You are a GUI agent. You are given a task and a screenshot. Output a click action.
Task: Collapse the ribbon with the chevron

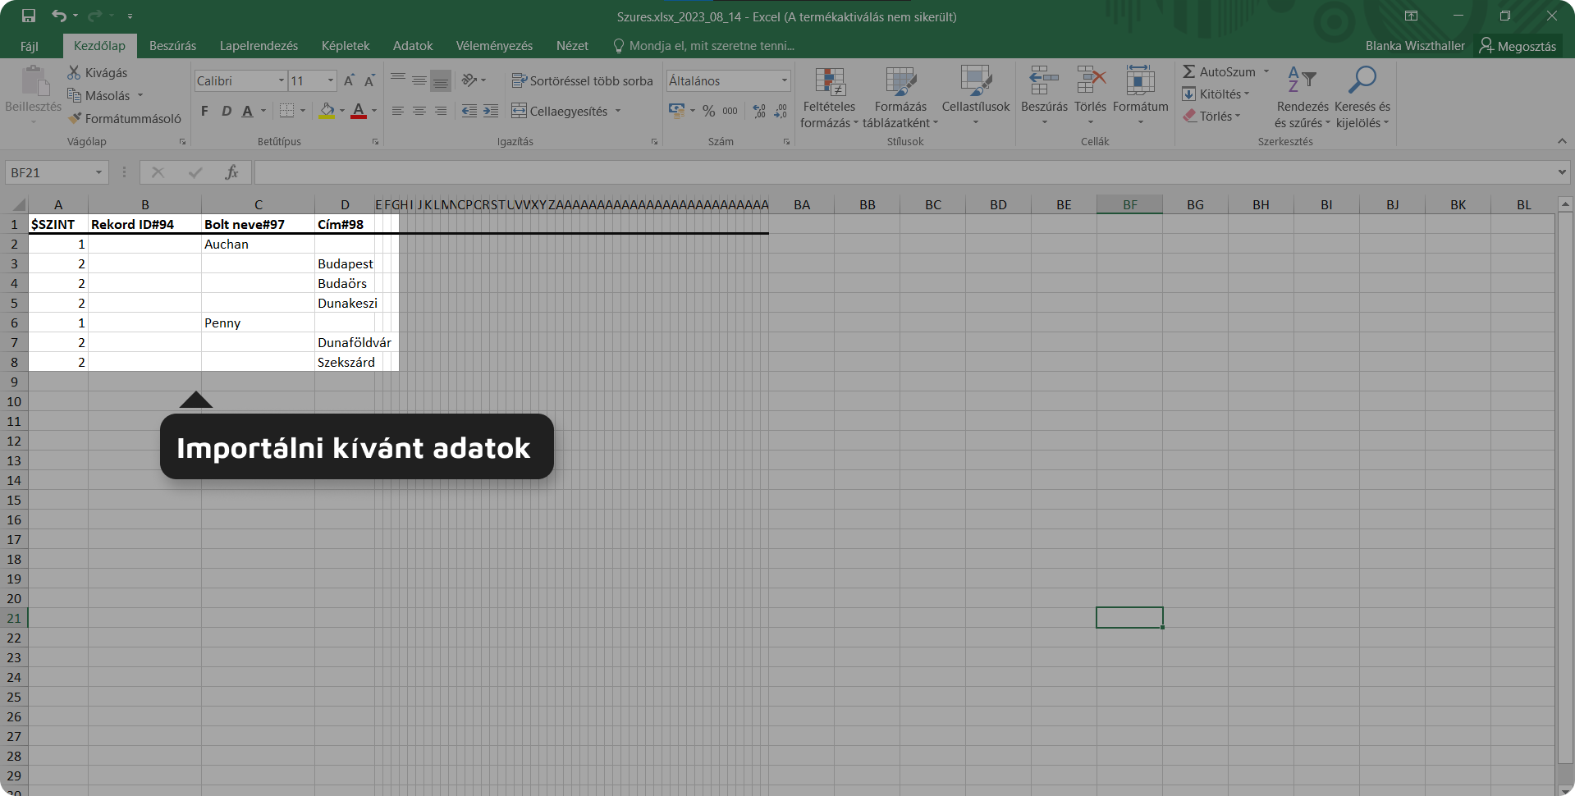[x=1562, y=141]
